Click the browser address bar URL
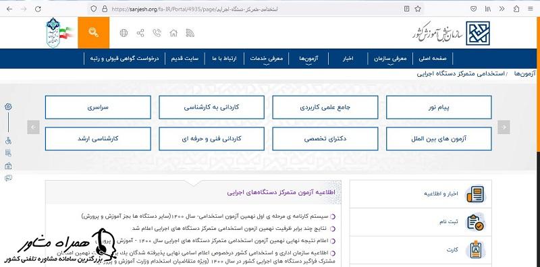 (194, 9)
